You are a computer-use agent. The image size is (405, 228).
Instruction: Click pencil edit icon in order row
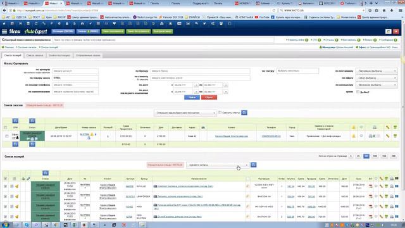[x=388, y=136]
